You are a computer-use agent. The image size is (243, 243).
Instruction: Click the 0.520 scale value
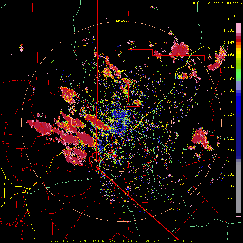point(229,139)
